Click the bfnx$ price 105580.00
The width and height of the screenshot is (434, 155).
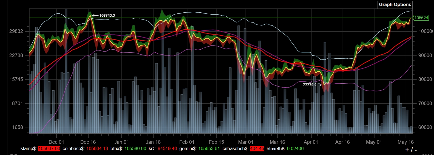(x=135, y=149)
